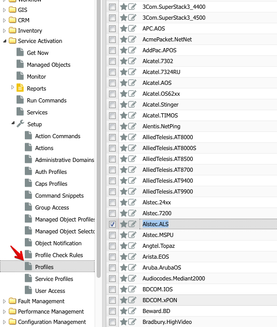Select Services in navigation tree
This screenshot has height=327, width=277.
point(37,112)
